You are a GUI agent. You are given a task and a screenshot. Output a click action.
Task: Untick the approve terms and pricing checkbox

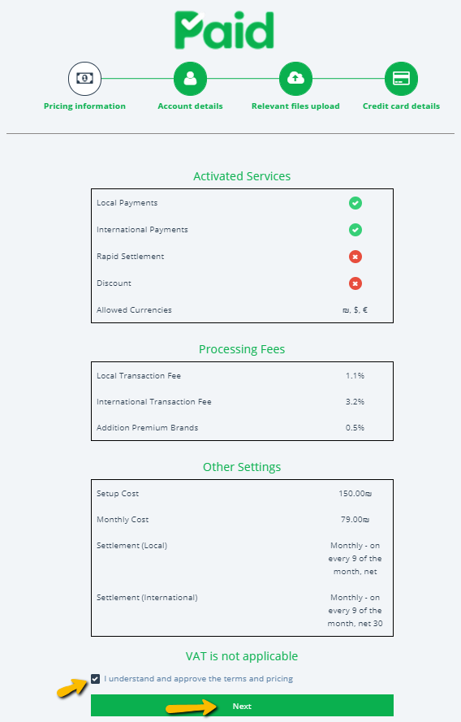pyautogui.click(x=95, y=679)
